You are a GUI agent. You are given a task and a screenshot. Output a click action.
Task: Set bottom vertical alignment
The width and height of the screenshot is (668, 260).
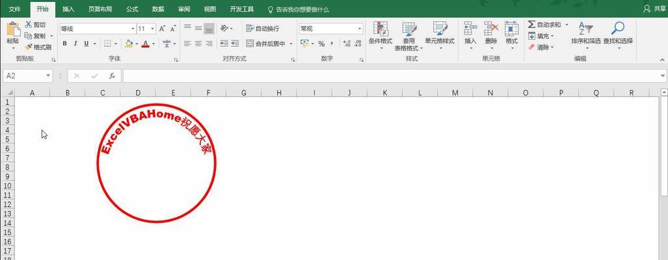(x=209, y=29)
